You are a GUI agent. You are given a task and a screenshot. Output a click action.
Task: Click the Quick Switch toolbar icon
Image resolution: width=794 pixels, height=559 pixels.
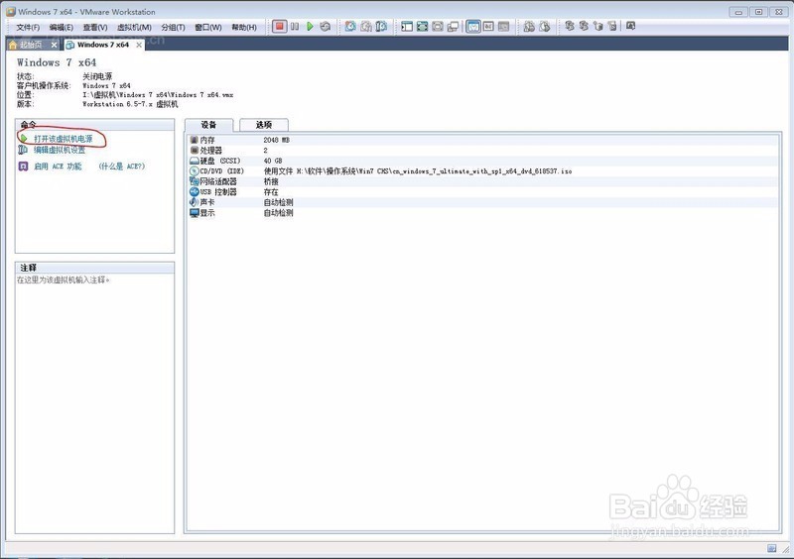[x=438, y=27]
